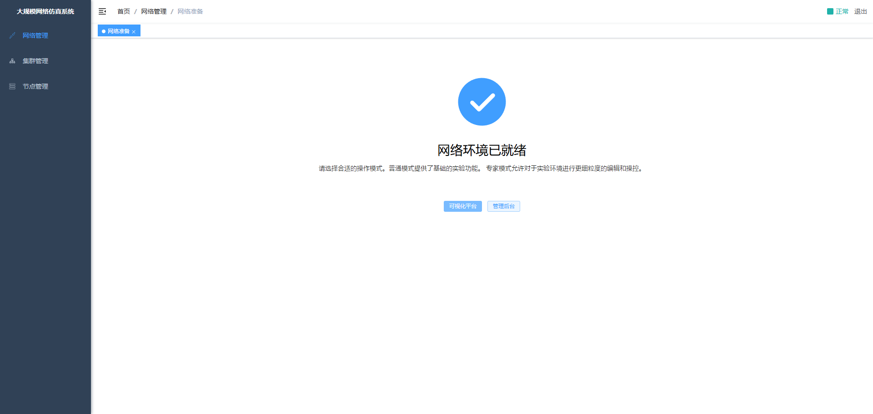Go to 首页 in the breadcrumb
This screenshot has height=414, width=873.
point(124,11)
